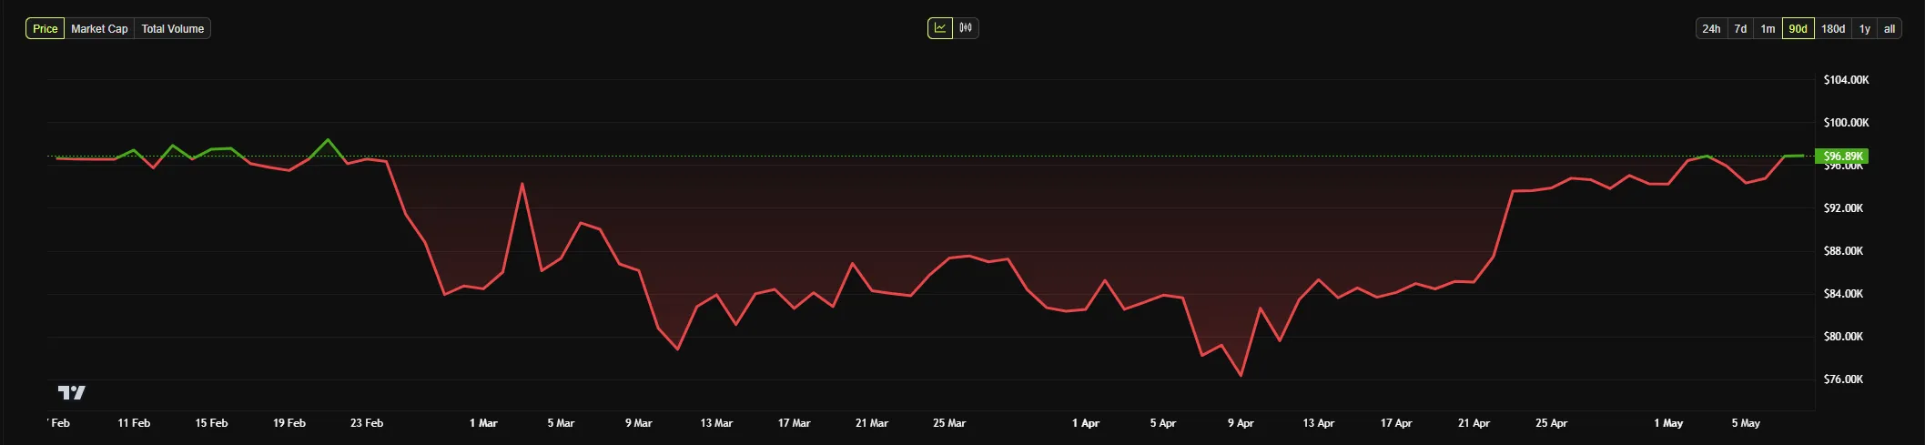Set time range to 24h
This screenshot has width=1925, height=445.
(1711, 29)
